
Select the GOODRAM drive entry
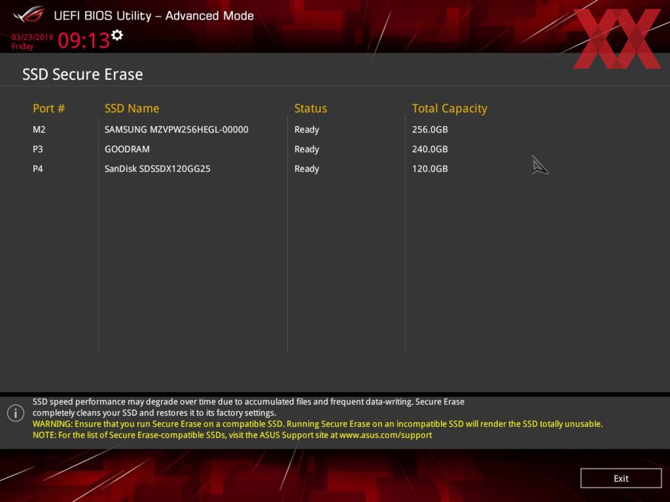click(127, 149)
